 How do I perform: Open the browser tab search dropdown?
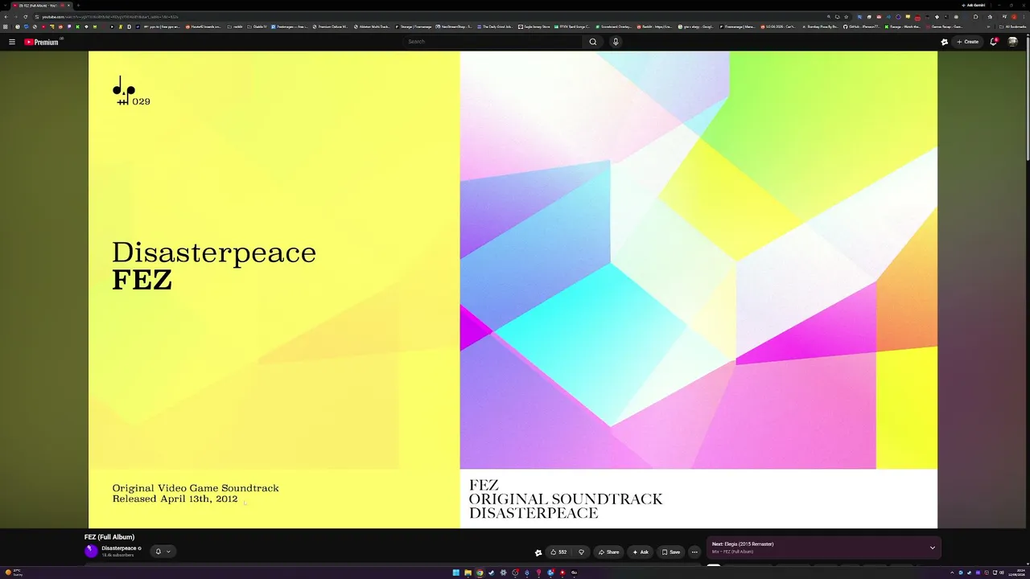click(6, 6)
